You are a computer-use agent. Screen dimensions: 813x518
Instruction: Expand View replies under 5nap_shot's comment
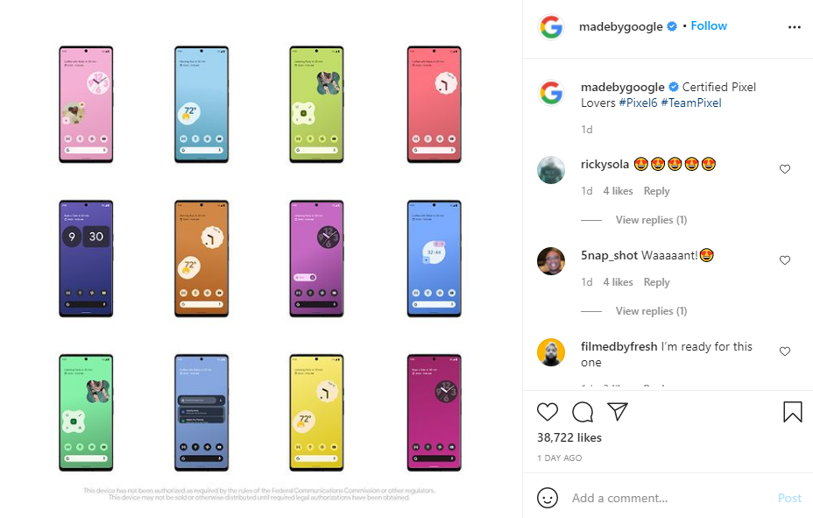651,311
